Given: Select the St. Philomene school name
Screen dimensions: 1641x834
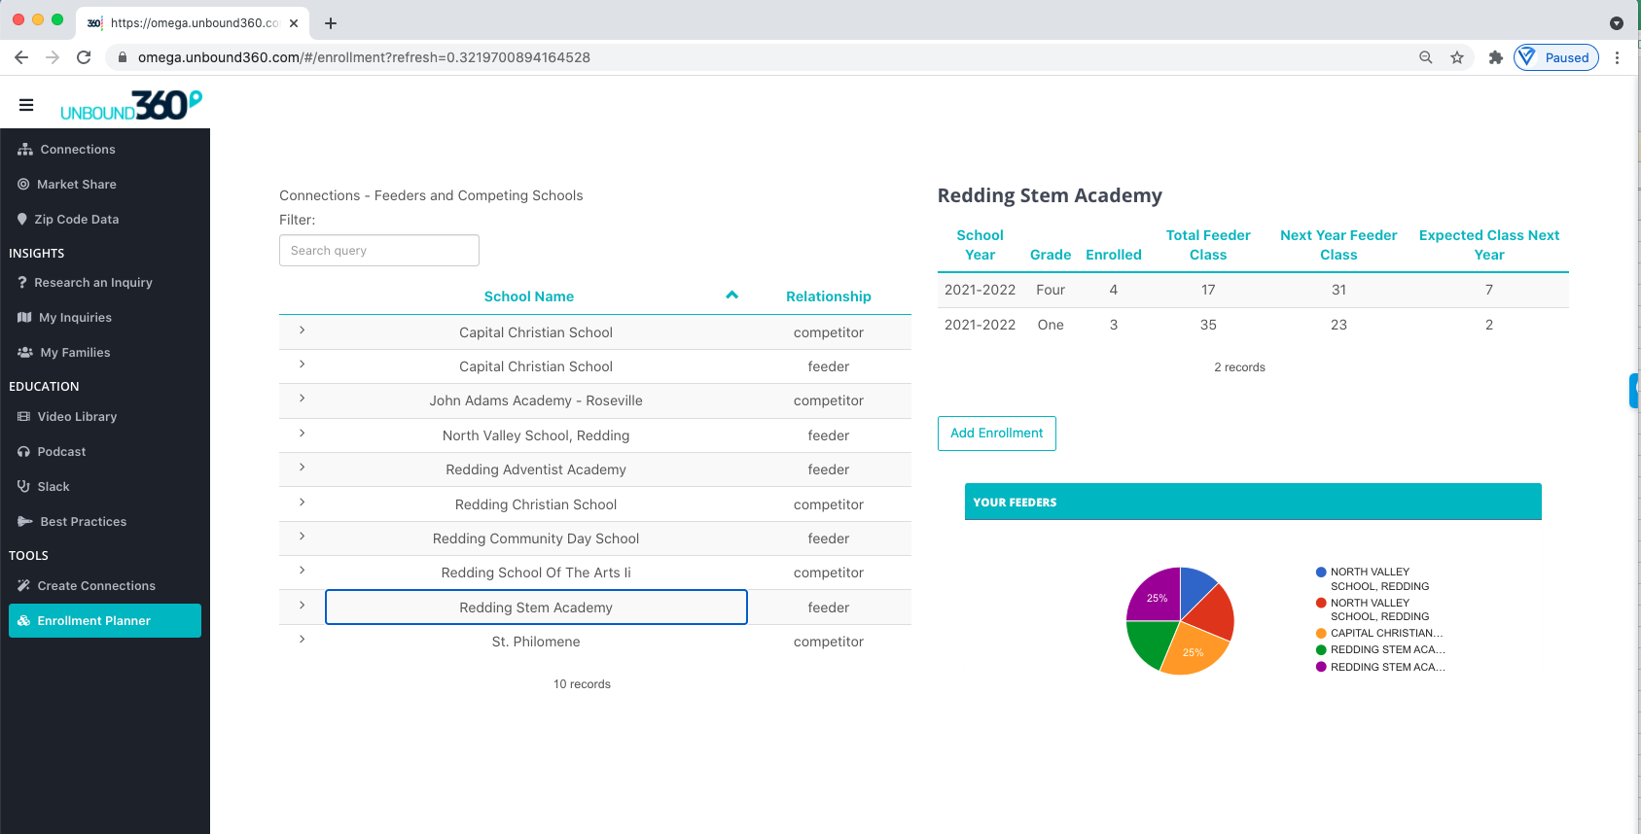Looking at the screenshot, I should tap(536, 642).
